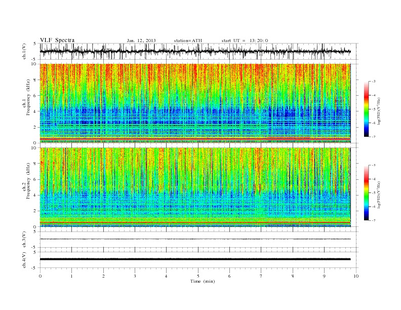Click the ch.2 spectrogram plot
401x310 pixels.
[x=195, y=187]
